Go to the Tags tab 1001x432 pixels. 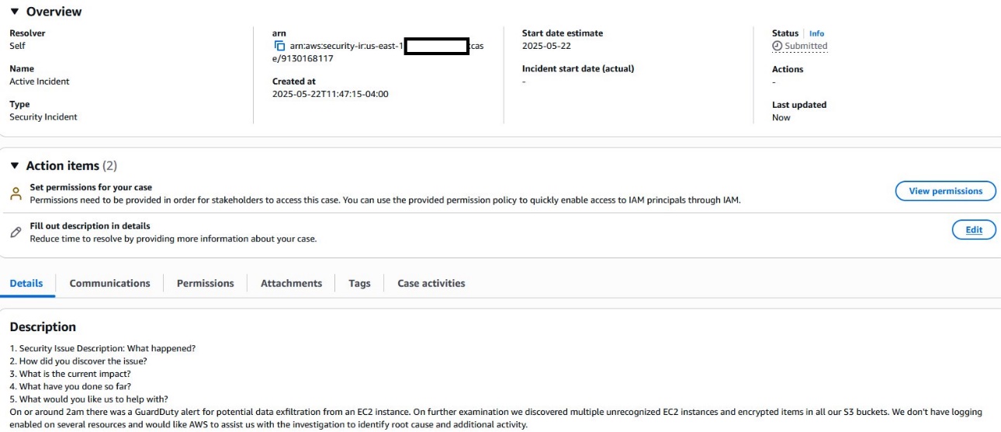pos(359,283)
